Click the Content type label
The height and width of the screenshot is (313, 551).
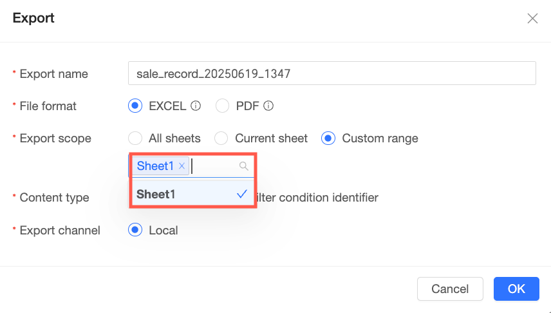tap(55, 198)
